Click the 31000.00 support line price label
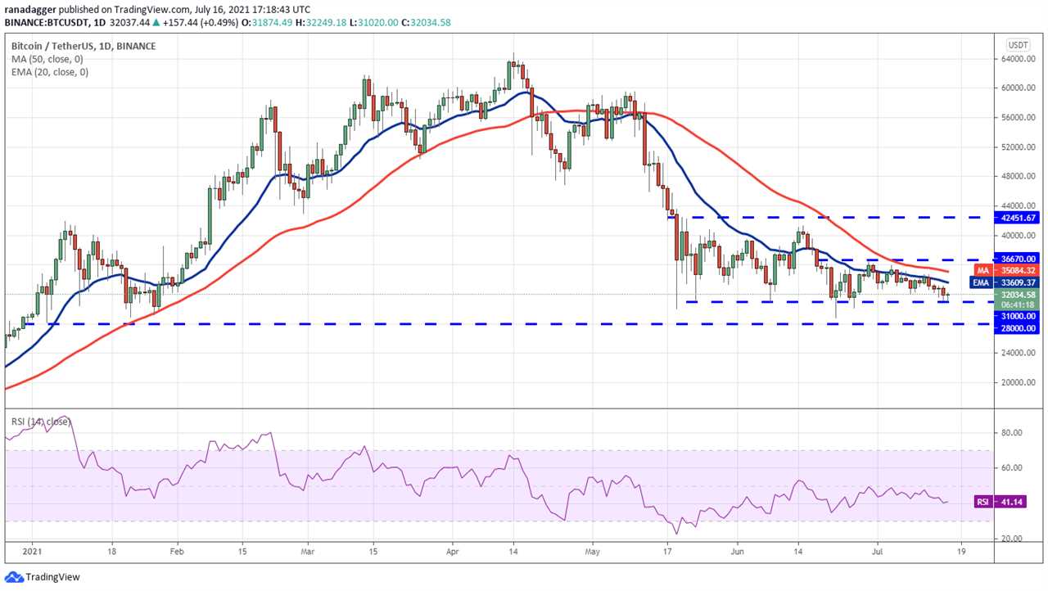 1019,315
